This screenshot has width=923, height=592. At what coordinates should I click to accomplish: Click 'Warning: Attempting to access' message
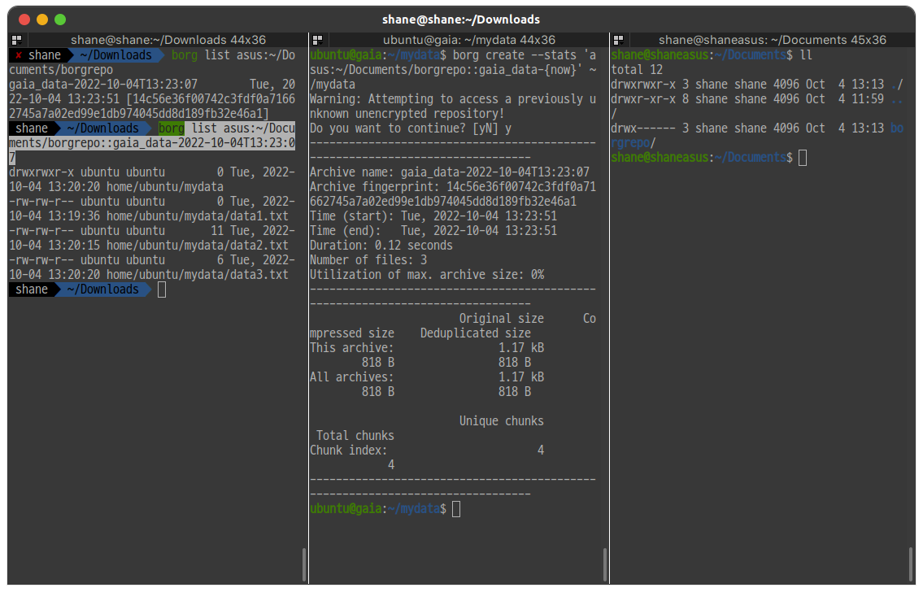coord(453,107)
